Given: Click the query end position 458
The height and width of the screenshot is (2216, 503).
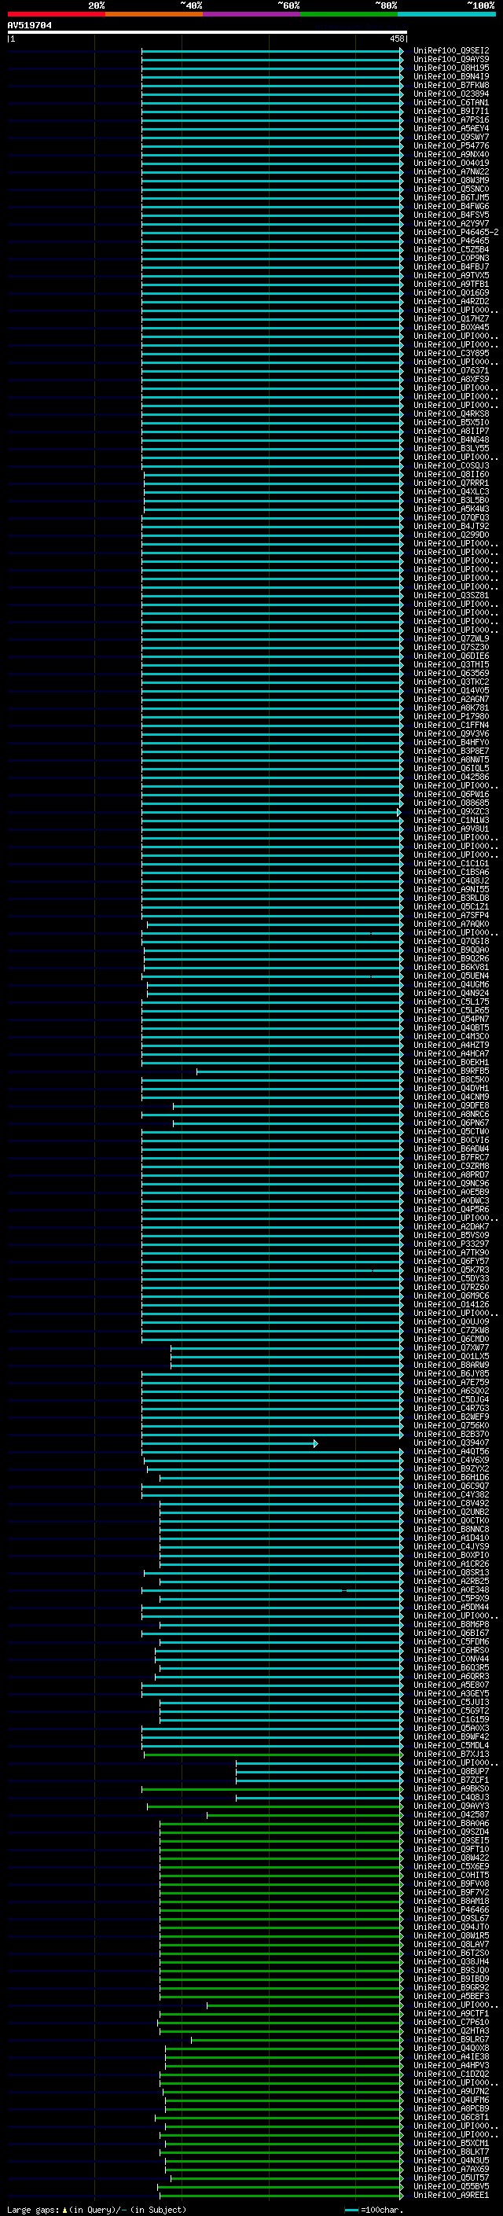Looking at the screenshot, I should 396,39.
